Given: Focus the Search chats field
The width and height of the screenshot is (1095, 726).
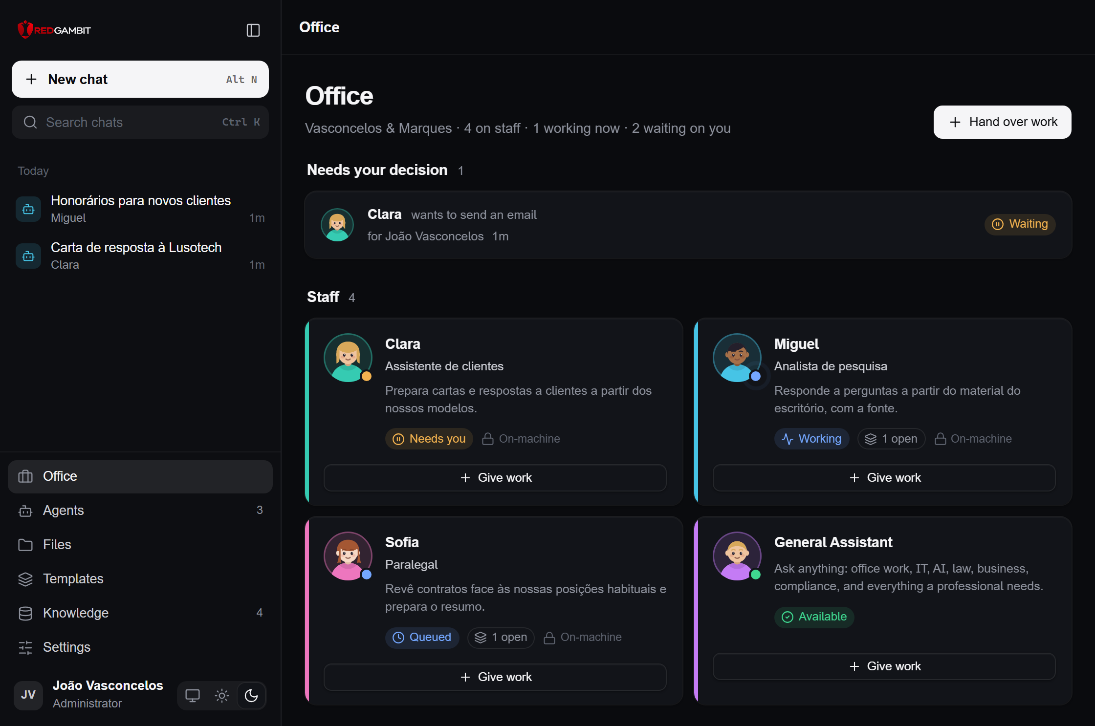Looking at the screenshot, I should (140, 122).
